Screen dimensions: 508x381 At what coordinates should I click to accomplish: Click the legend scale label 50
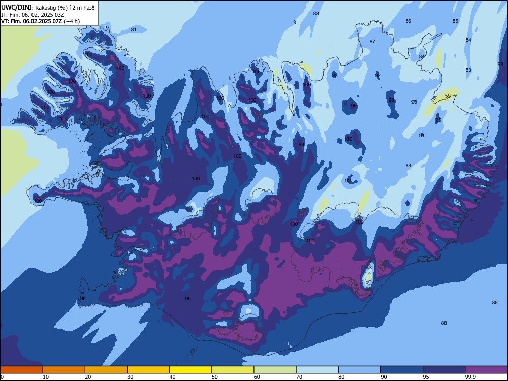(x=215, y=377)
